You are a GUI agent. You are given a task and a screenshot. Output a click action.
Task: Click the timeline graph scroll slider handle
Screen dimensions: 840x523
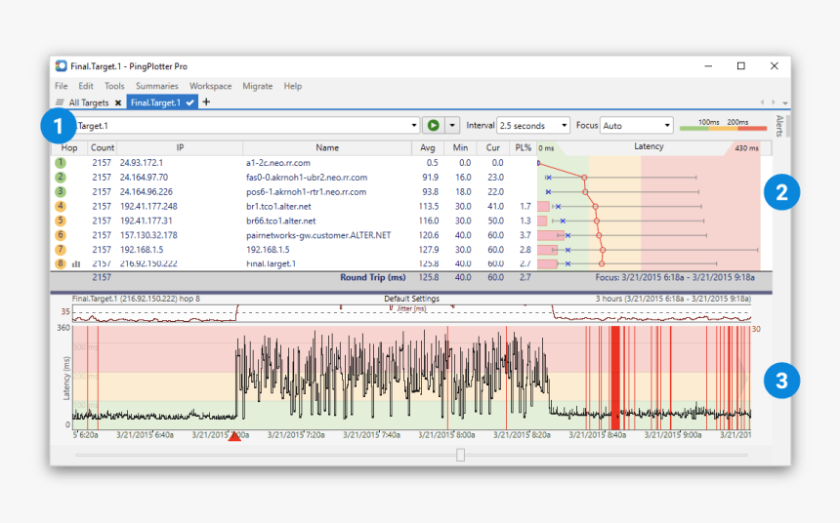point(460,455)
